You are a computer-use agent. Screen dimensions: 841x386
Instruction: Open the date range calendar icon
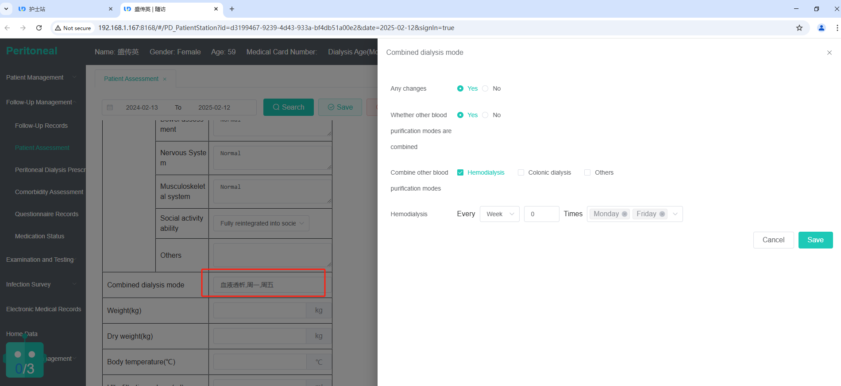click(x=110, y=107)
